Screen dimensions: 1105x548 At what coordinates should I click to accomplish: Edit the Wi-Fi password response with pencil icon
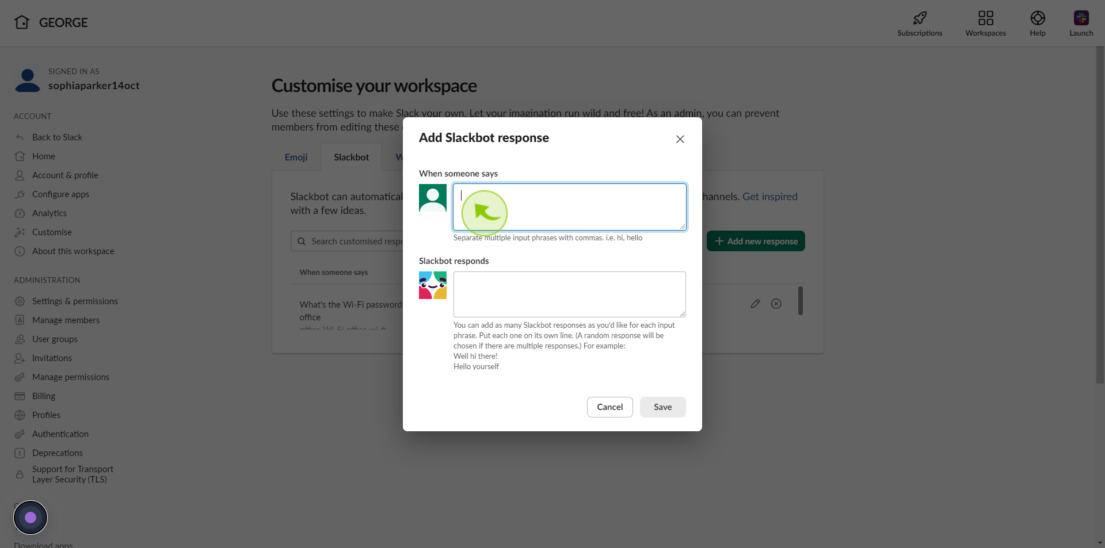tap(756, 304)
